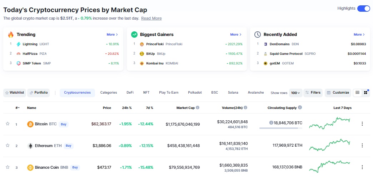
Task: Open the Filters panel
Action: (313, 93)
